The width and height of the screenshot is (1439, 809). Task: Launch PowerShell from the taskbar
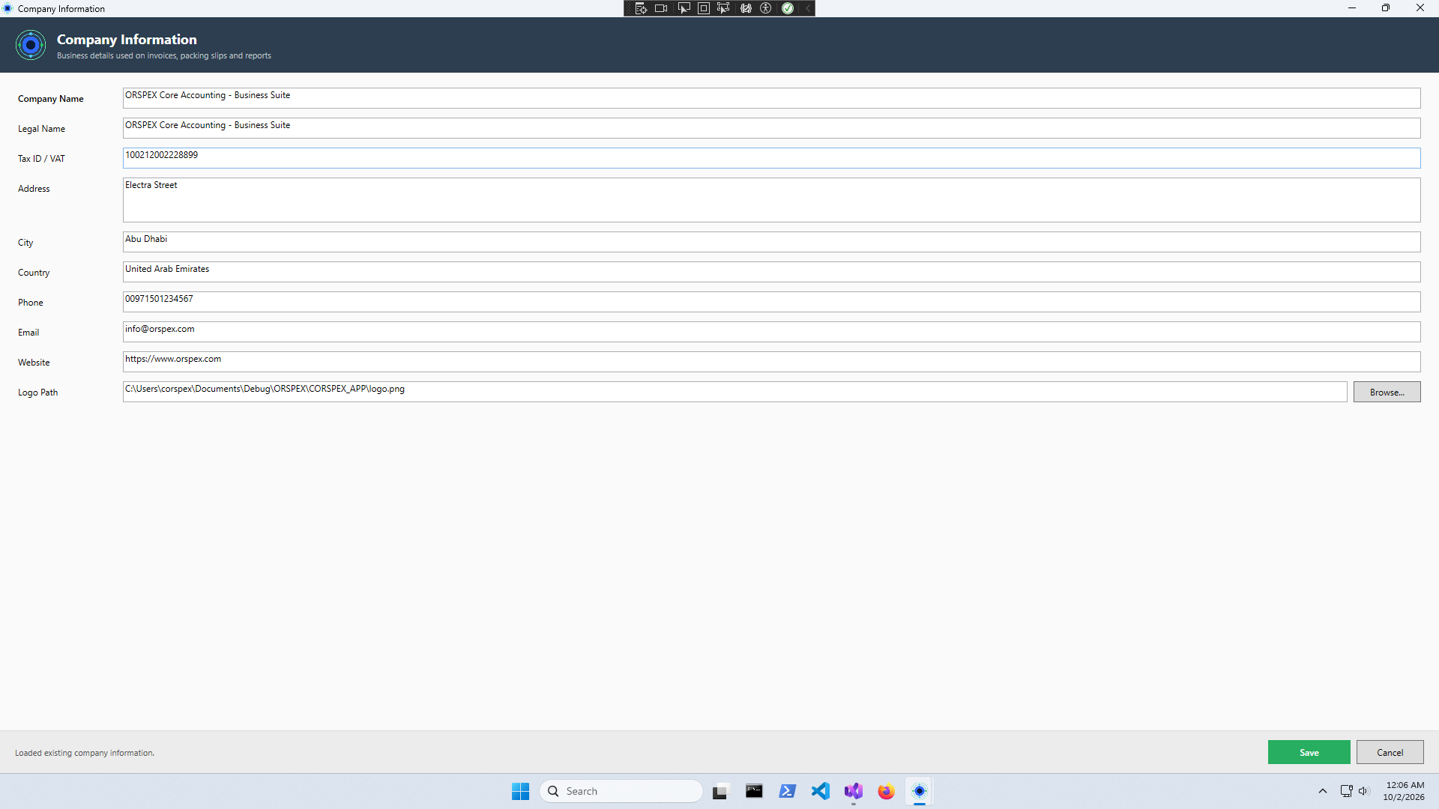click(x=787, y=791)
